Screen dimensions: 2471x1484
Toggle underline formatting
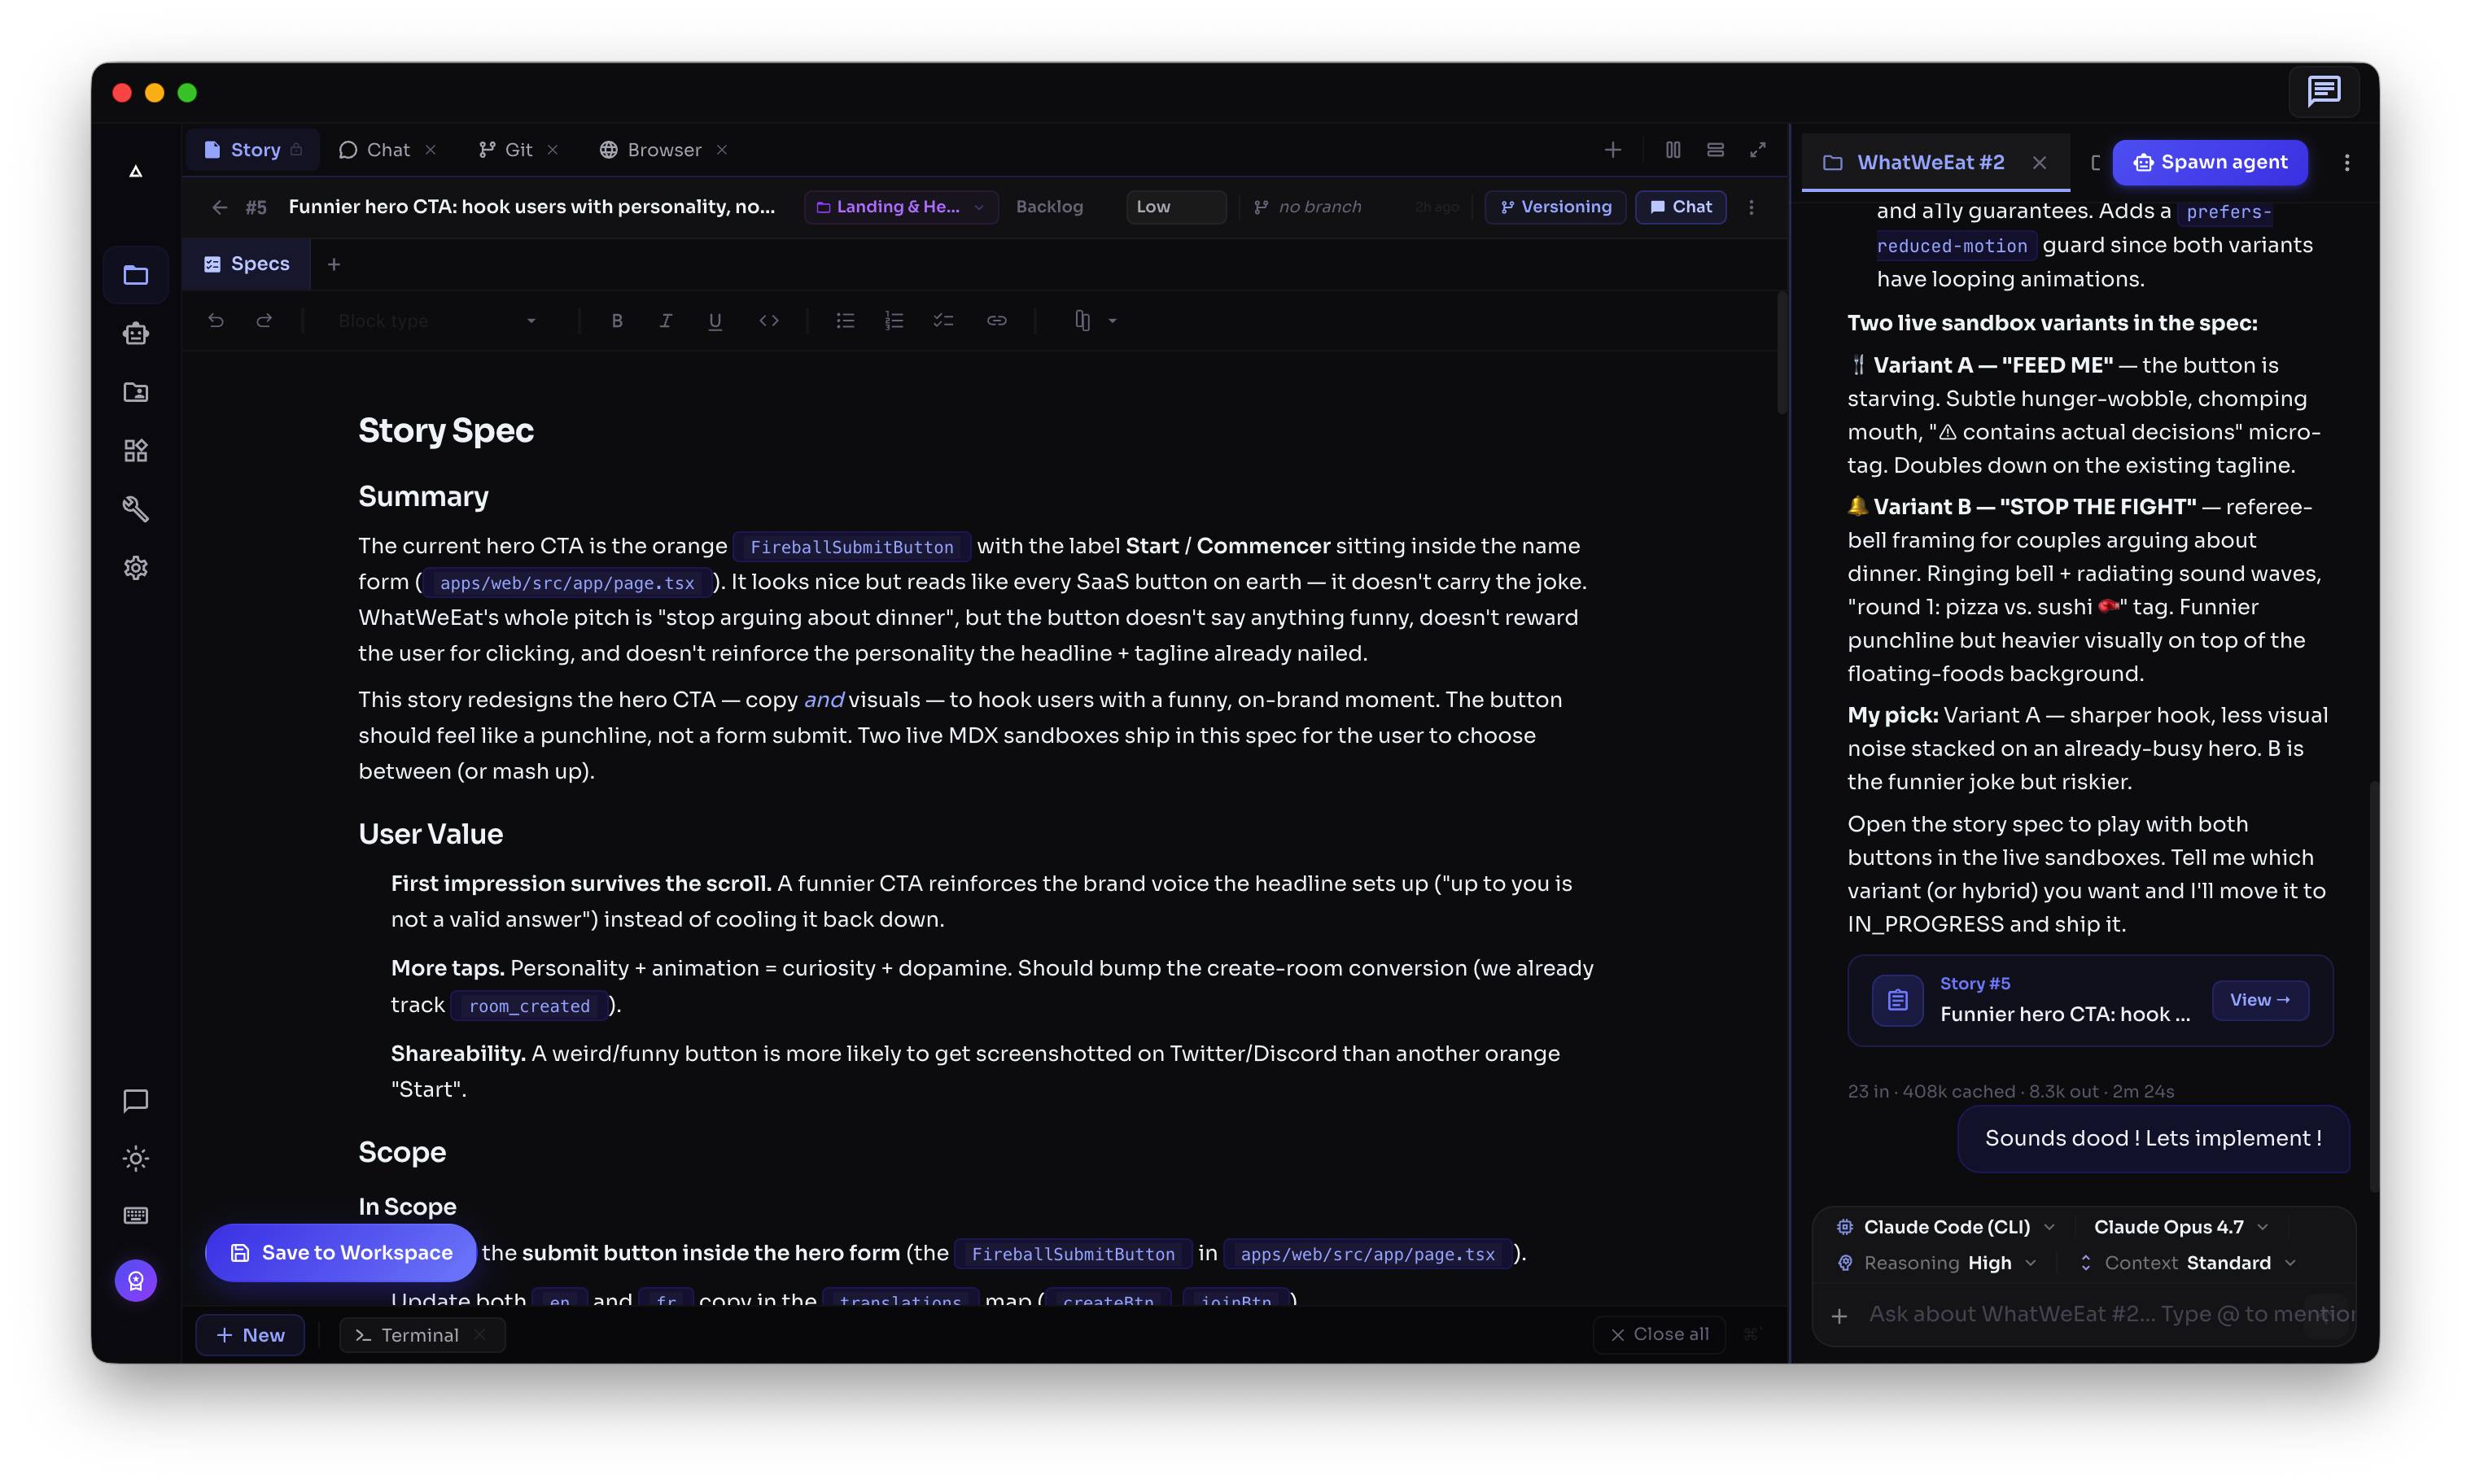click(x=715, y=321)
